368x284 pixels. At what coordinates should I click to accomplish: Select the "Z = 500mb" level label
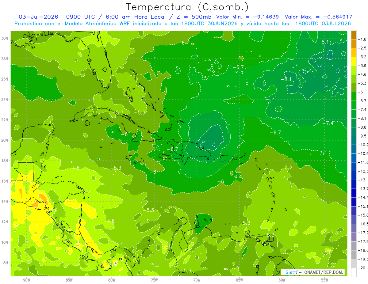pyautogui.click(x=194, y=17)
